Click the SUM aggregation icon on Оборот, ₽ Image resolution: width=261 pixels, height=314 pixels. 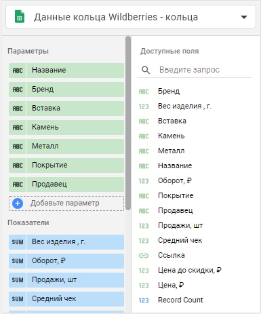pyautogui.click(x=18, y=261)
